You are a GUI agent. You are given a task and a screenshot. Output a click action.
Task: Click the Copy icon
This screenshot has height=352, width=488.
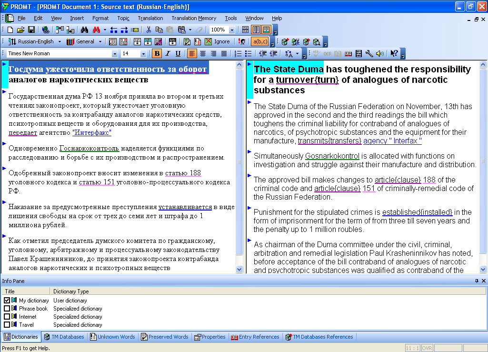coord(159,30)
